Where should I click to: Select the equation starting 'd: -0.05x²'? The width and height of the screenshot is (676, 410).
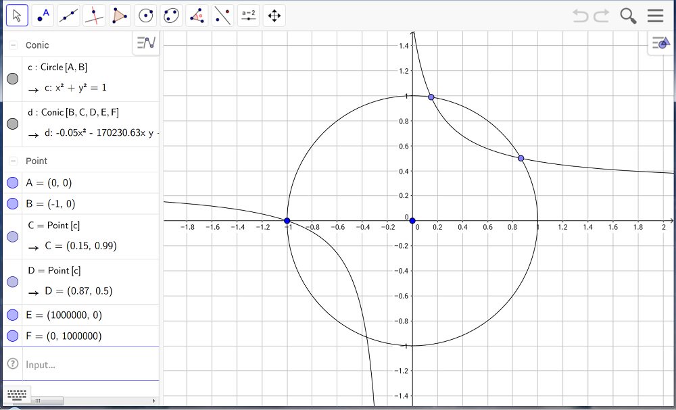[x=102, y=133]
